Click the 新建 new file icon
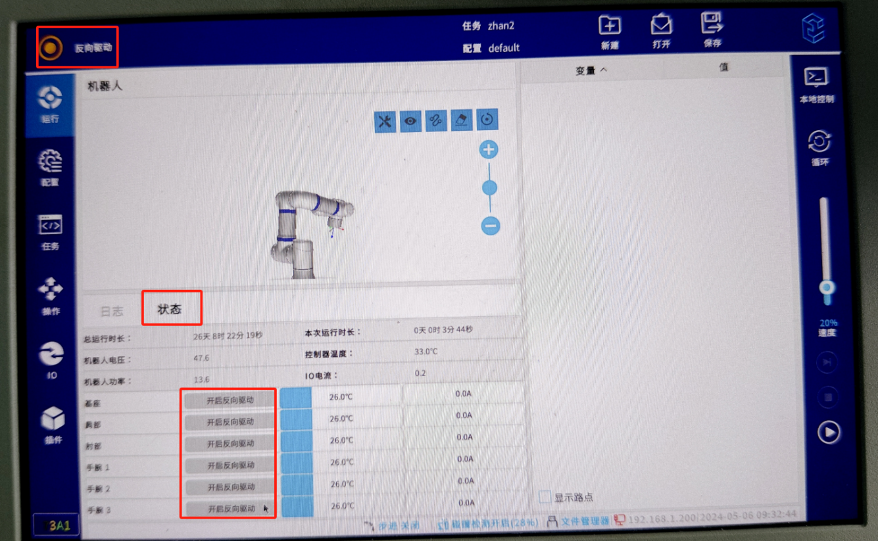 click(610, 26)
